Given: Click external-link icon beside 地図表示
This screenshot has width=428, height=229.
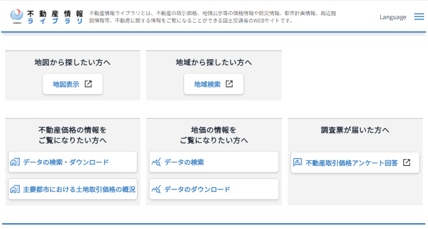Looking at the screenshot, I should tap(88, 84).
